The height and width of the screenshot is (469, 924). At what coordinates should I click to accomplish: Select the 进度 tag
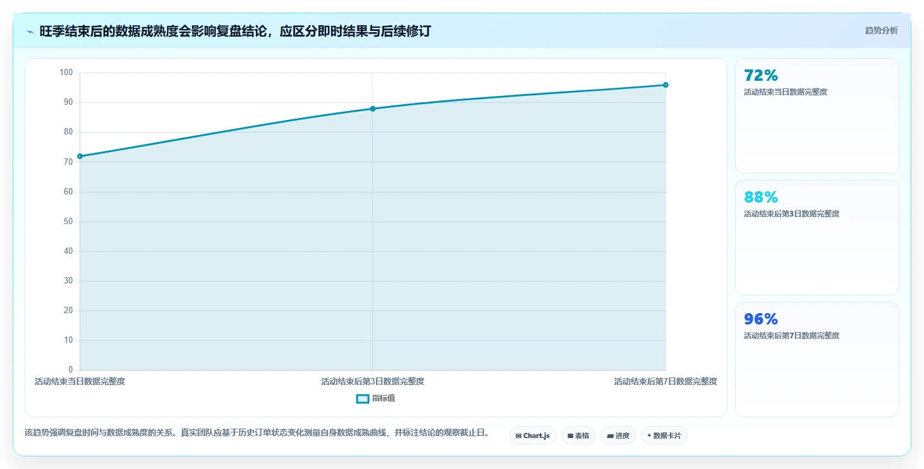(x=618, y=436)
